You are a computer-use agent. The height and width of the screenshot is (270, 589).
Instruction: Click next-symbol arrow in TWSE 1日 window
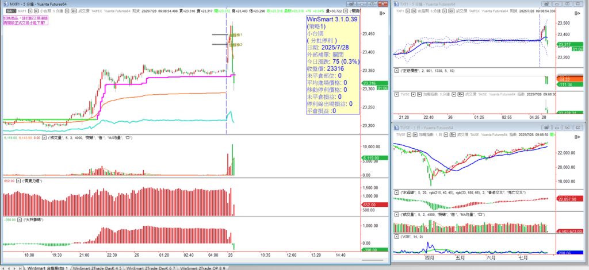[x=415, y=134]
